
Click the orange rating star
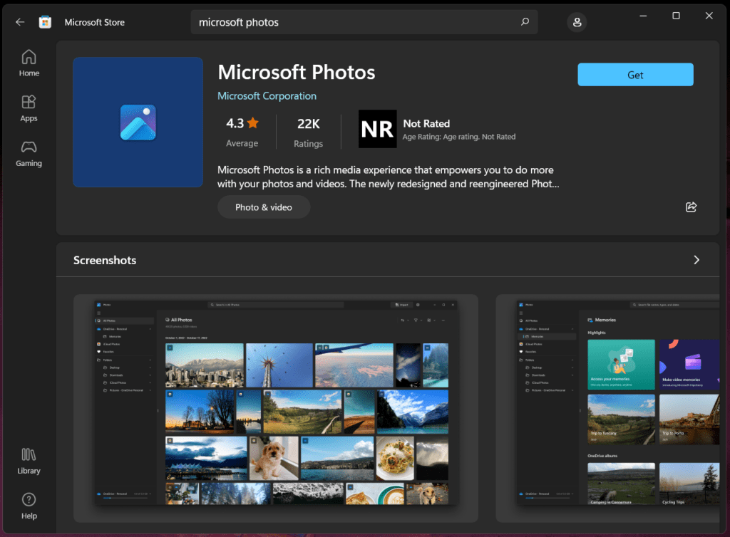click(x=253, y=122)
